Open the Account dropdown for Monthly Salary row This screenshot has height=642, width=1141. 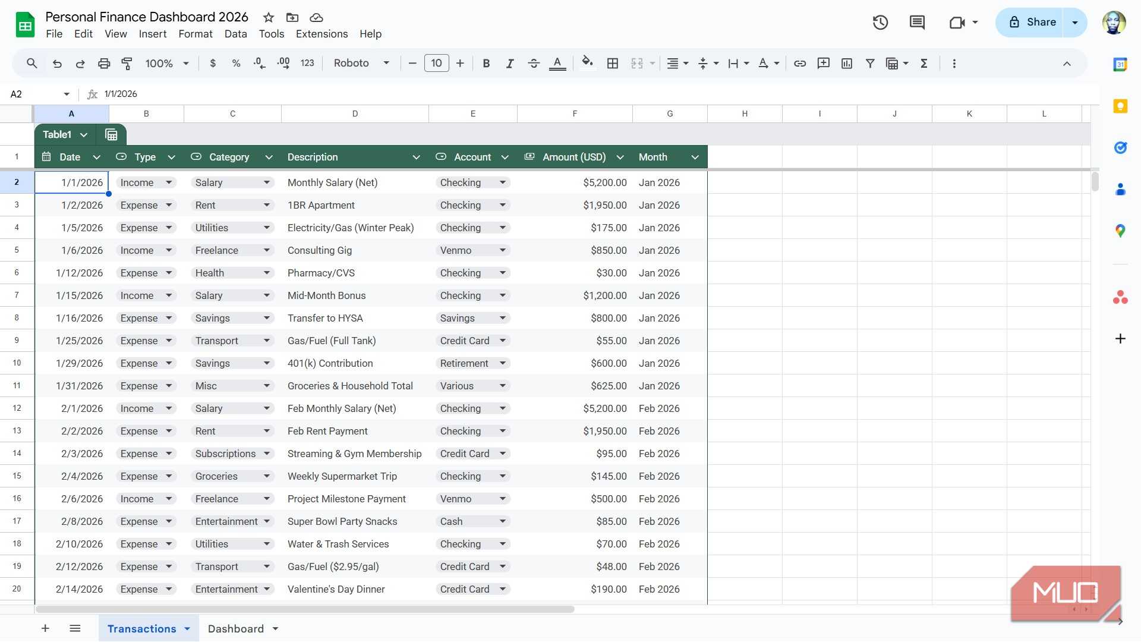pos(503,182)
